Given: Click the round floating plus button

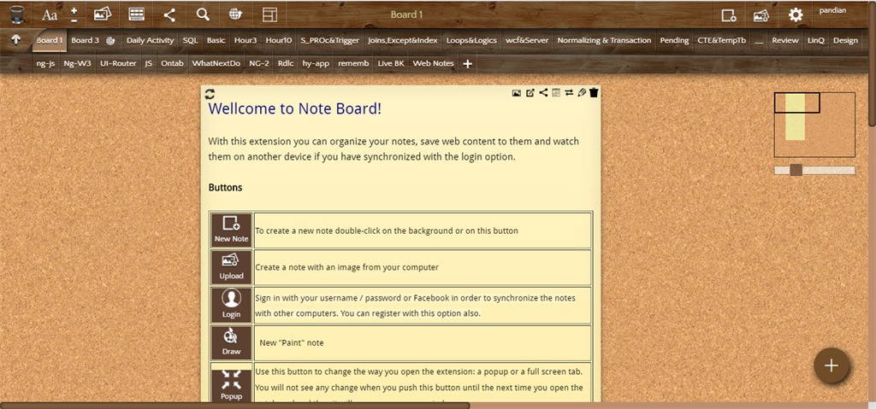Looking at the screenshot, I should 832,366.
